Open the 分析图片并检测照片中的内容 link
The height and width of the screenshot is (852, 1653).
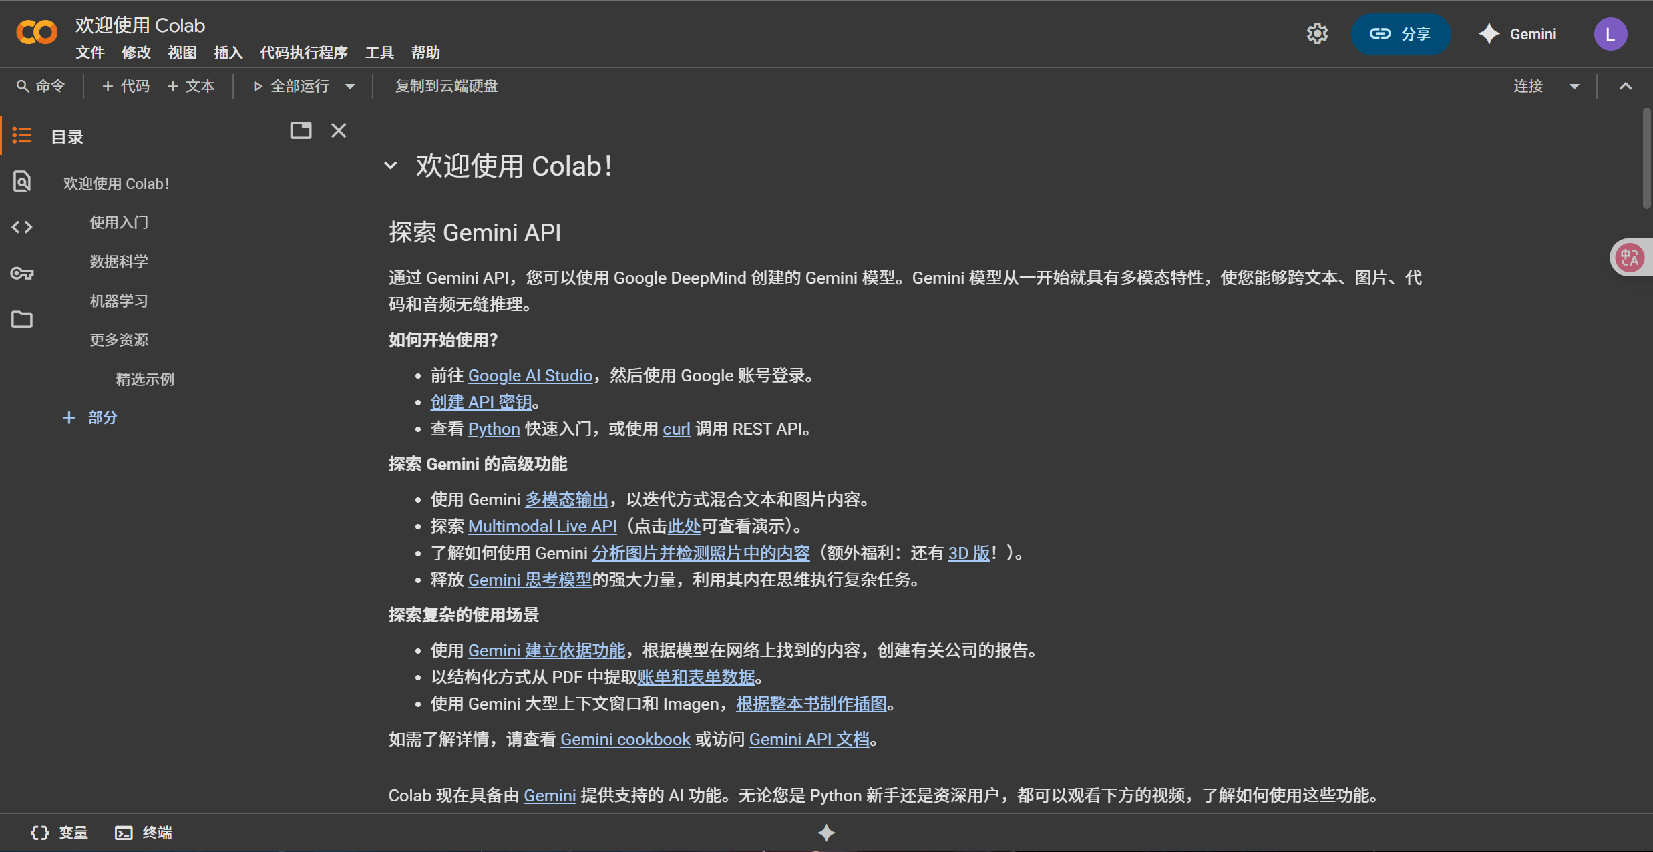point(701,553)
